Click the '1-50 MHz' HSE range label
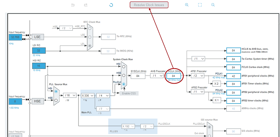280x137 pixels. [14, 108]
